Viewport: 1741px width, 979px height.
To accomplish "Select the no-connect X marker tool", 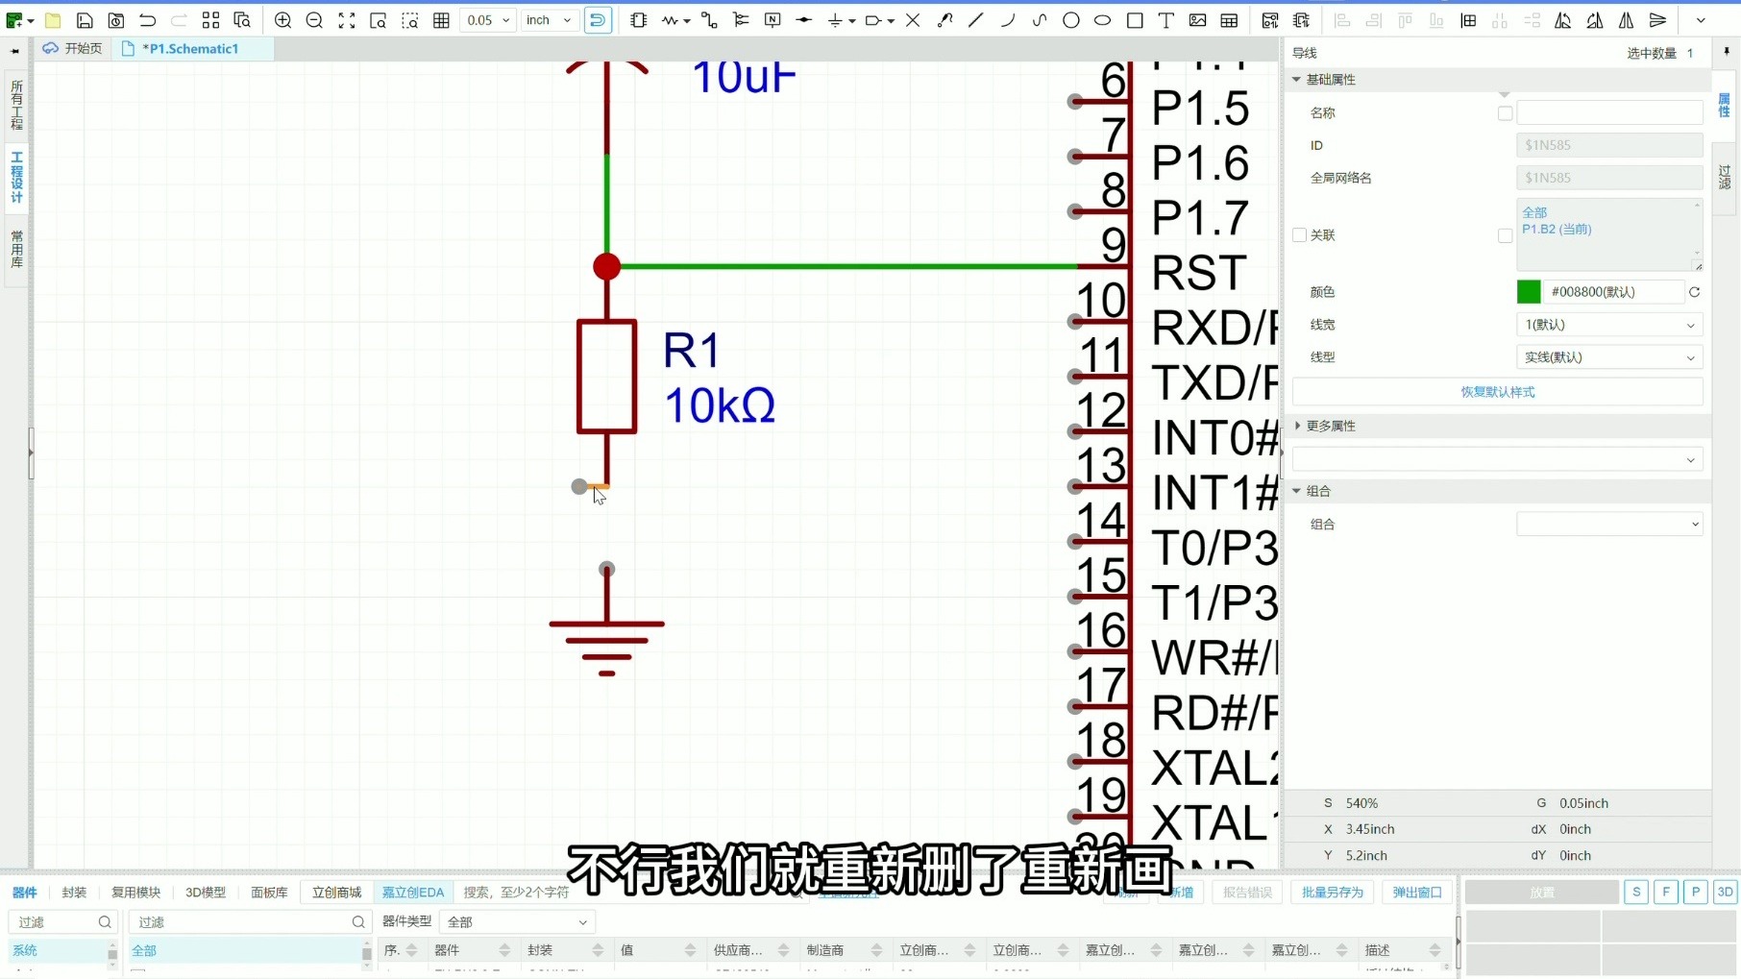I will [913, 20].
